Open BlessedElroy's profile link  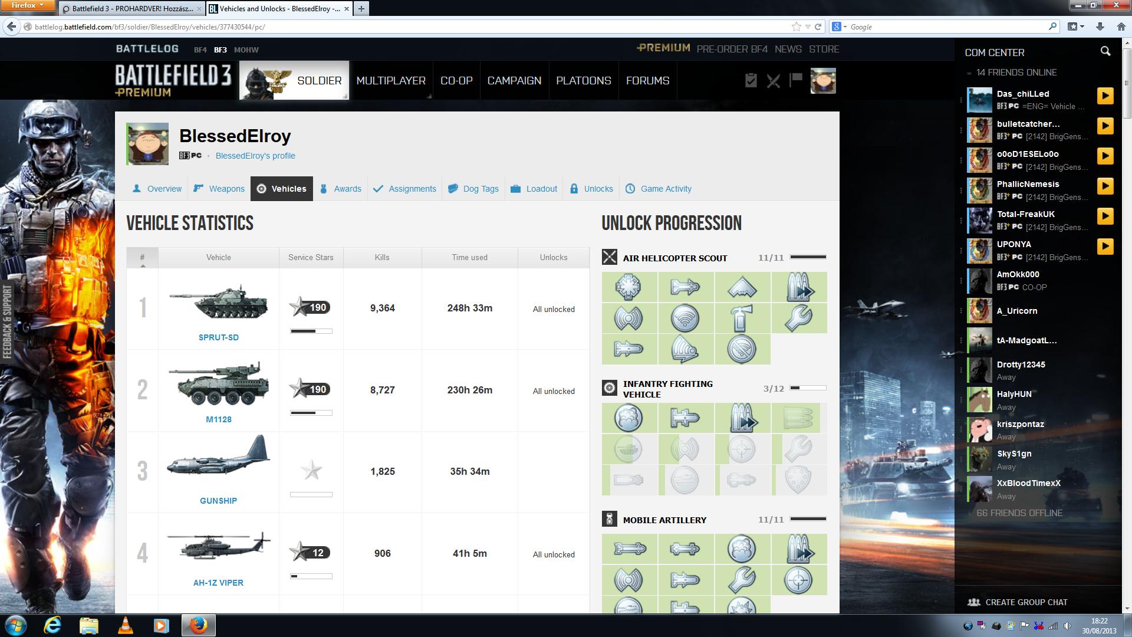click(x=255, y=156)
